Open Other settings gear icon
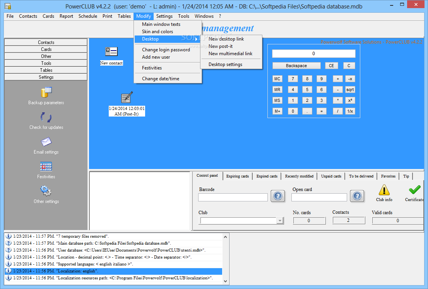This screenshot has height=289, width=428. click(46, 191)
